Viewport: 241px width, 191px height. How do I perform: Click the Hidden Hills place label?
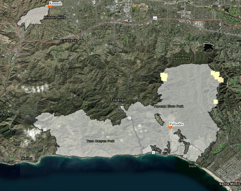[x=55, y=18]
